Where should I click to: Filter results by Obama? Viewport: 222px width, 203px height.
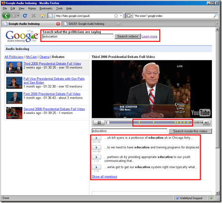tap(44, 57)
